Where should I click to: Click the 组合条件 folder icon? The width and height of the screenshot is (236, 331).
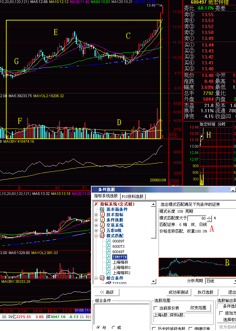pyautogui.click(x=102, y=278)
